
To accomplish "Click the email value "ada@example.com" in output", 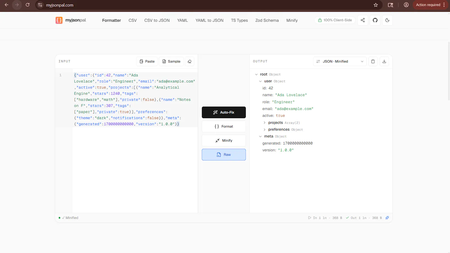I will click(294, 109).
